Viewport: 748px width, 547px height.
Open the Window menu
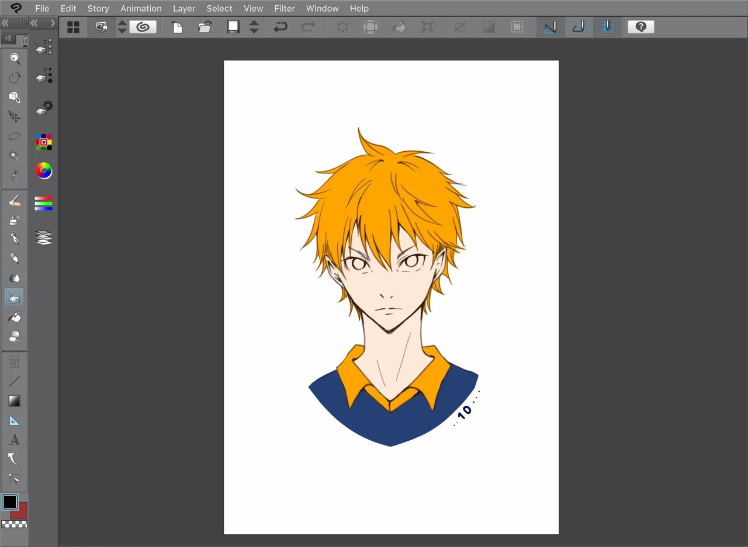[323, 8]
